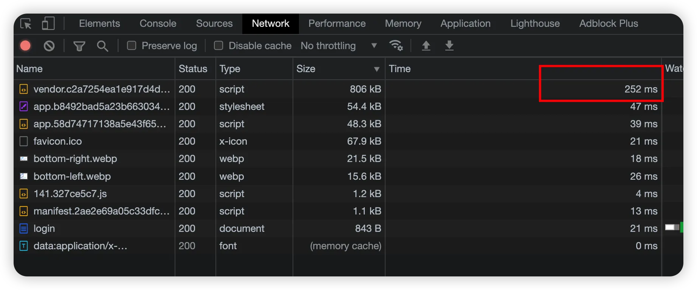Select the favicon.ico request row
697x290 pixels.
(x=57, y=141)
